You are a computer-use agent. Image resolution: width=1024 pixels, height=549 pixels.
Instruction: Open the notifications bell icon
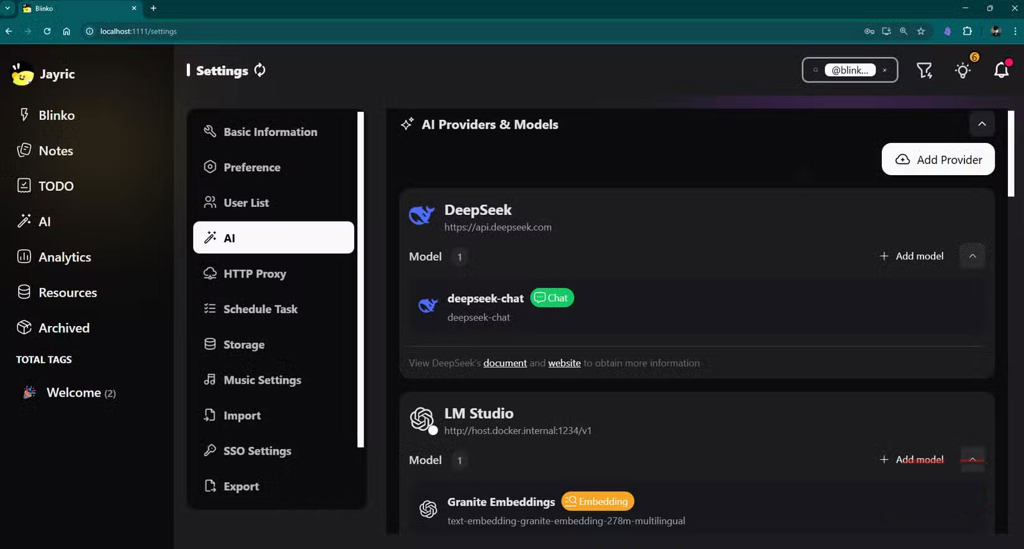[x=1001, y=71]
